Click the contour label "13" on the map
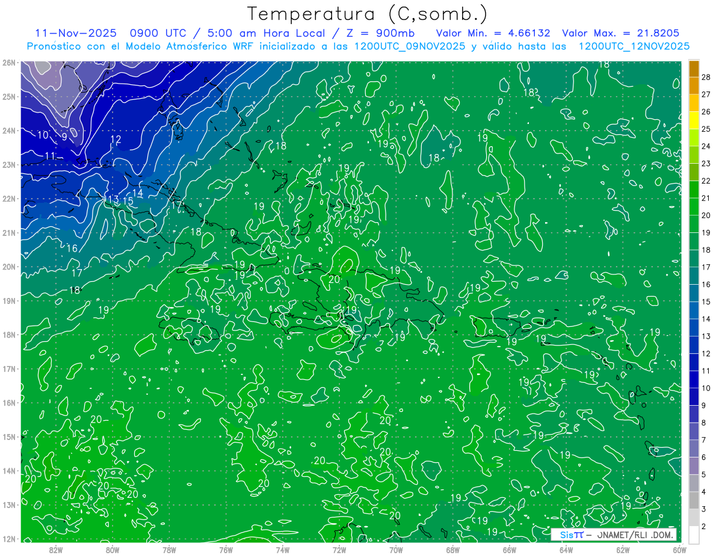Image resolution: width=722 pixels, height=558 pixels. [113, 199]
